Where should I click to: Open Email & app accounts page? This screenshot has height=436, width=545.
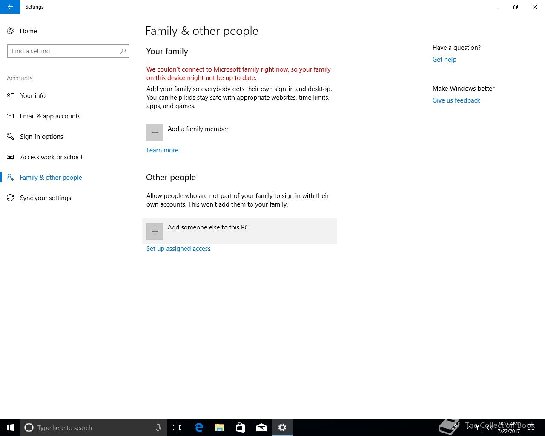pyautogui.click(x=50, y=116)
